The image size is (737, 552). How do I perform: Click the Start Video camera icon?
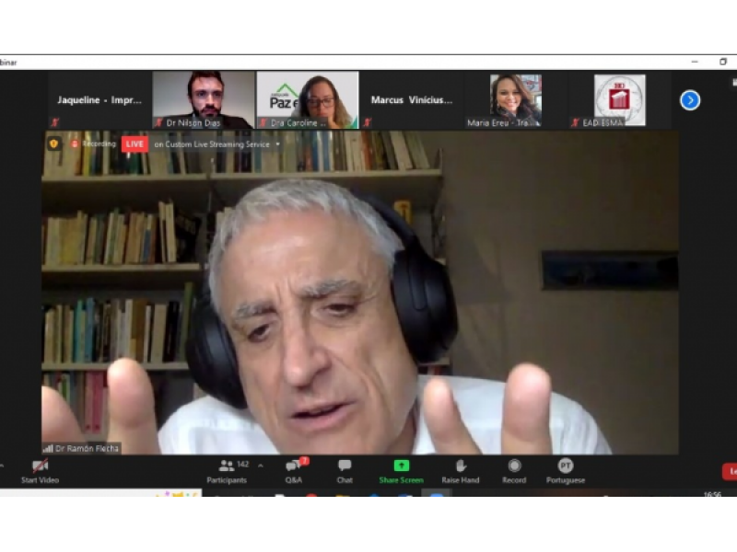(40, 466)
